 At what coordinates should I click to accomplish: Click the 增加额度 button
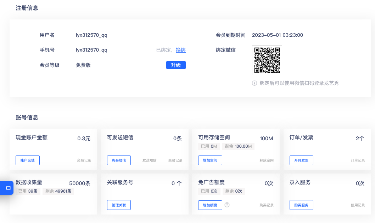(210, 205)
